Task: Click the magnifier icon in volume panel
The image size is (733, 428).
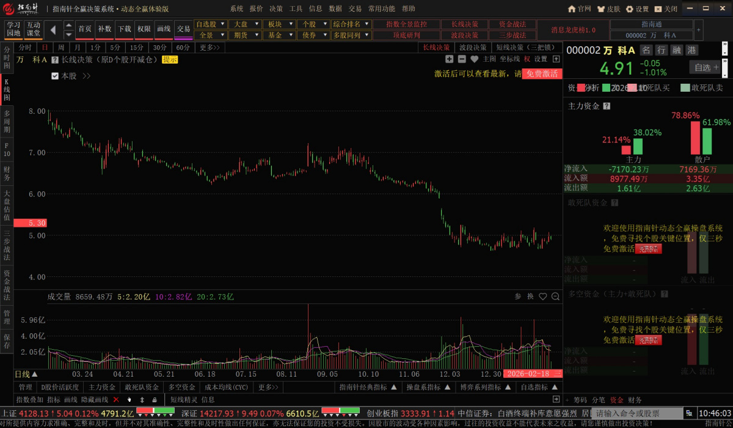Action: click(555, 297)
